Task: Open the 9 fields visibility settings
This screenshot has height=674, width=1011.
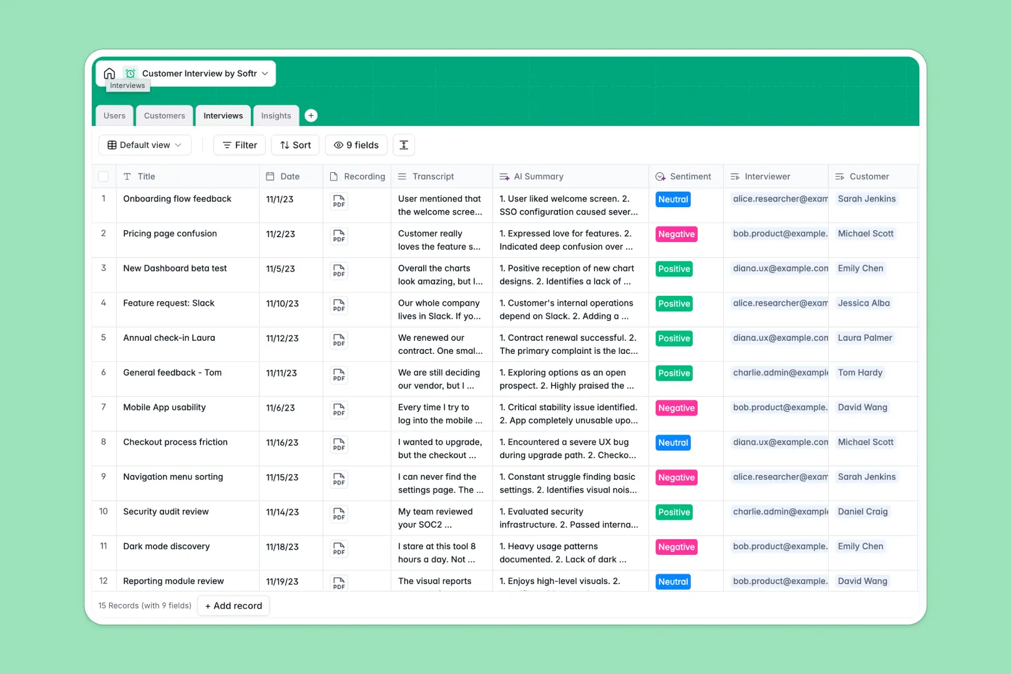Action: 355,145
